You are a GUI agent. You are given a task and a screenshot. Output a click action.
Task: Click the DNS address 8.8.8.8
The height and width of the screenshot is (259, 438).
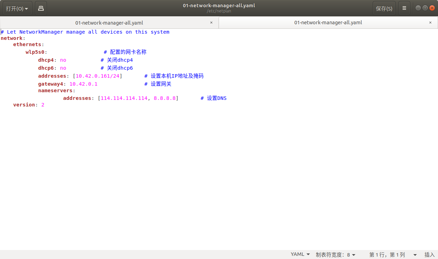click(165, 98)
